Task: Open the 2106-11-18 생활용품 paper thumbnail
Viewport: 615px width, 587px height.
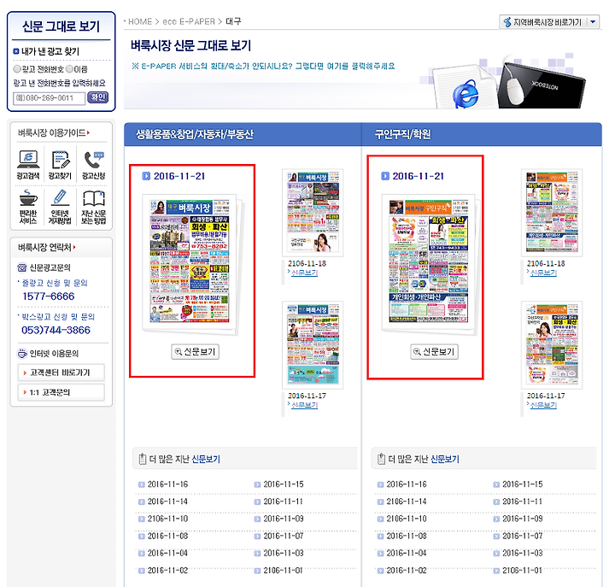Action: 313,213
